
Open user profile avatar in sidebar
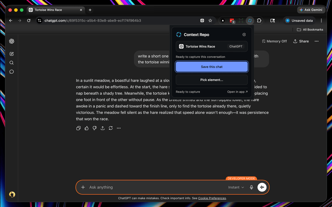point(12,194)
